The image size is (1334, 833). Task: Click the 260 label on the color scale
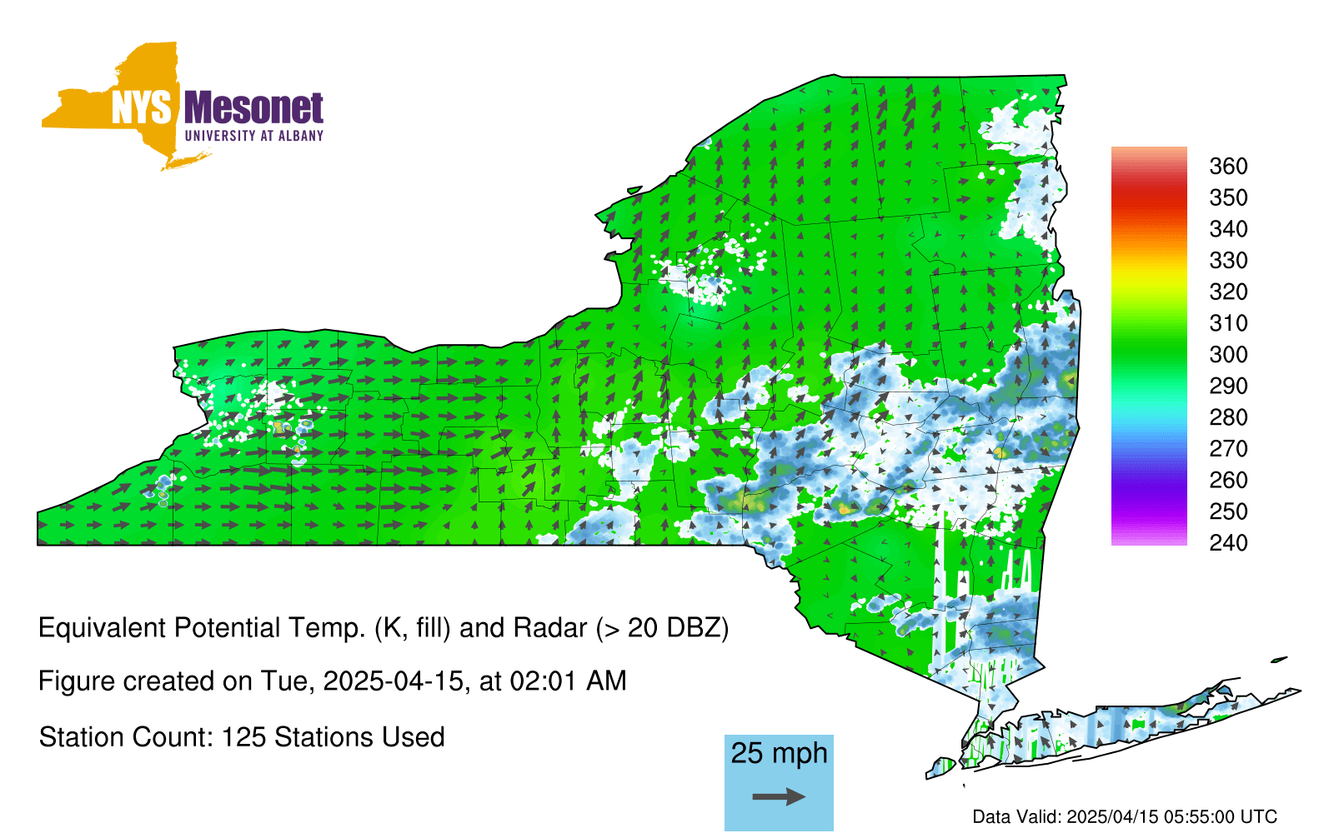(1228, 480)
